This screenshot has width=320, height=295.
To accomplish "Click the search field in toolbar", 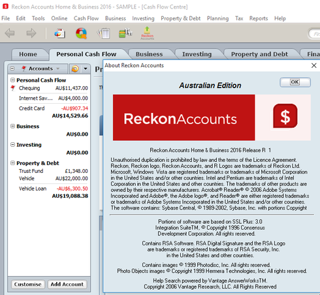I will pyautogui.click(x=314, y=34).
